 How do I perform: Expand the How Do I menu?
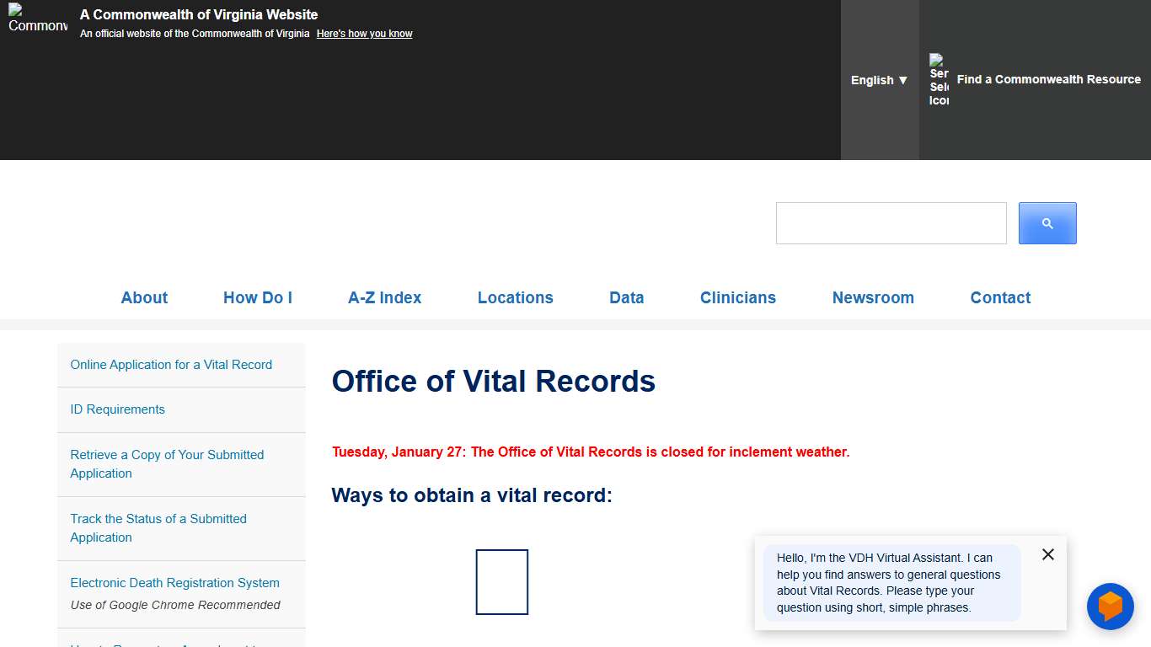click(x=257, y=297)
